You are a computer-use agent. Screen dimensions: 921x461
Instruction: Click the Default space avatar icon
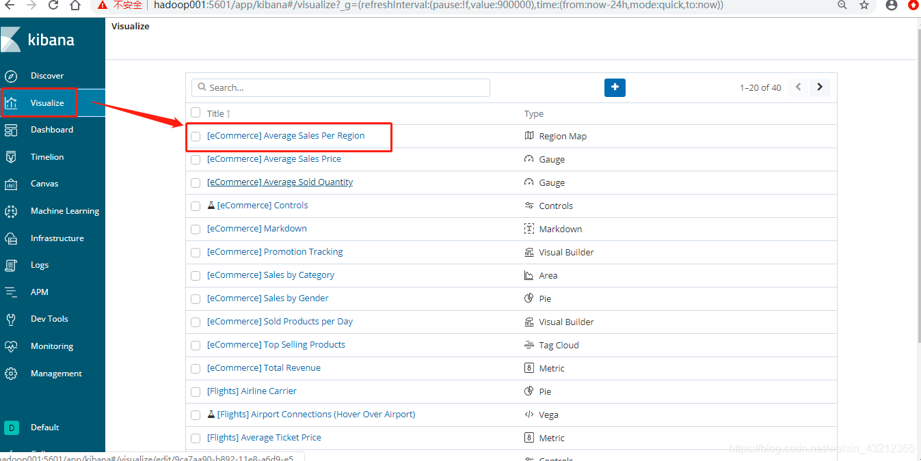coord(11,428)
